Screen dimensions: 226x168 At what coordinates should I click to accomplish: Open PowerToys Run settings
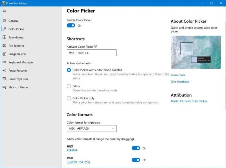tap(18, 79)
